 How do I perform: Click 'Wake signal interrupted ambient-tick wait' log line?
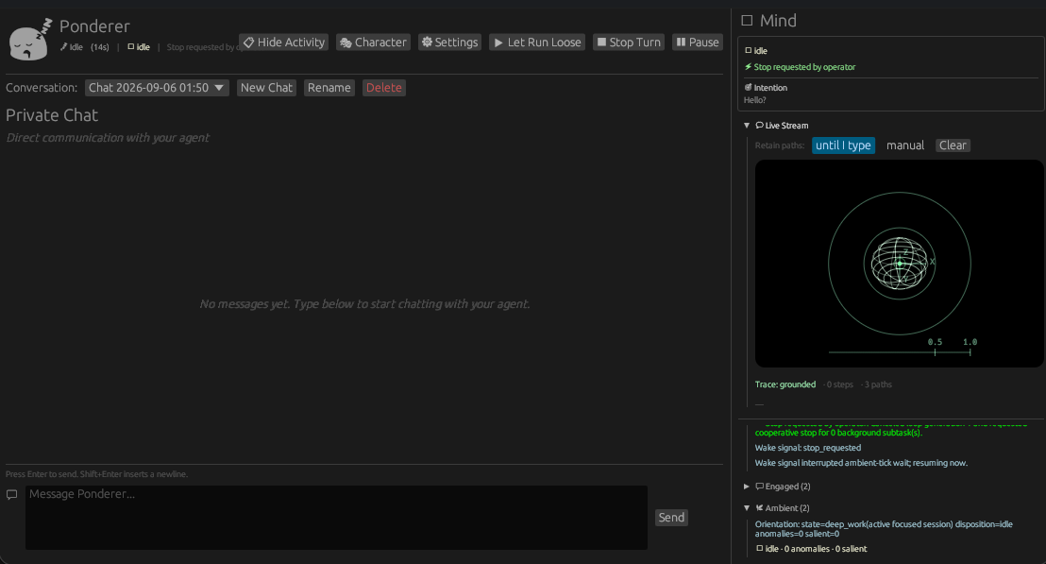861,463
